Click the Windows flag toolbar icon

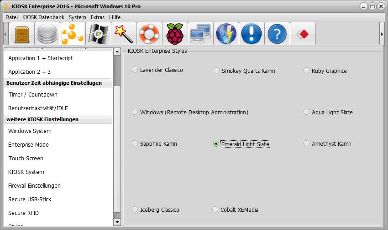click(98, 34)
